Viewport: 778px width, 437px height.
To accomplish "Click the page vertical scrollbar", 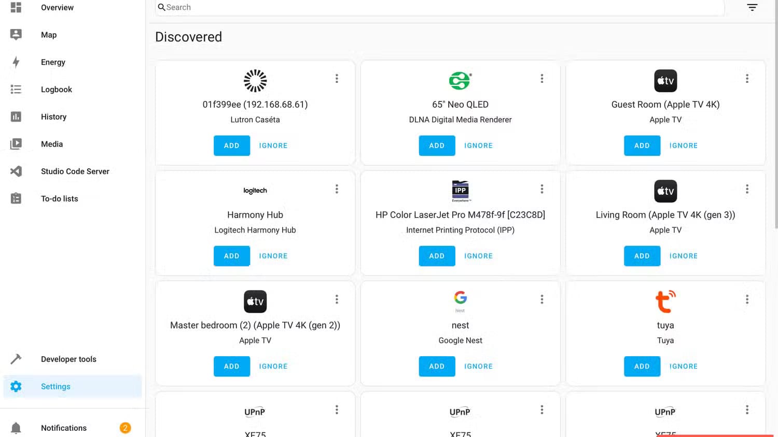I will (x=775, y=114).
